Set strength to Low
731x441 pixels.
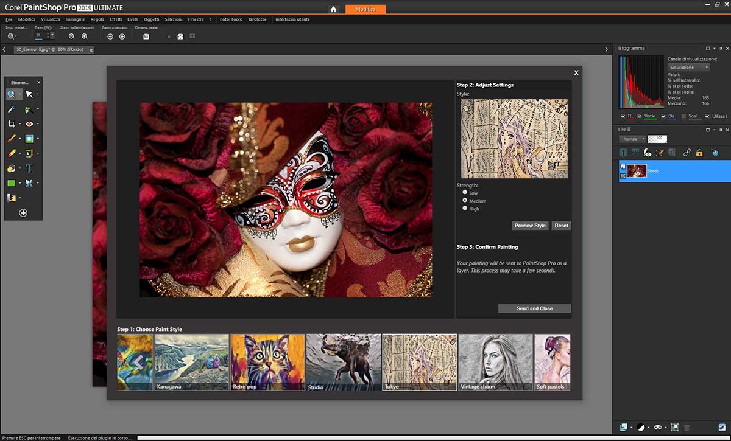pyautogui.click(x=465, y=193)
